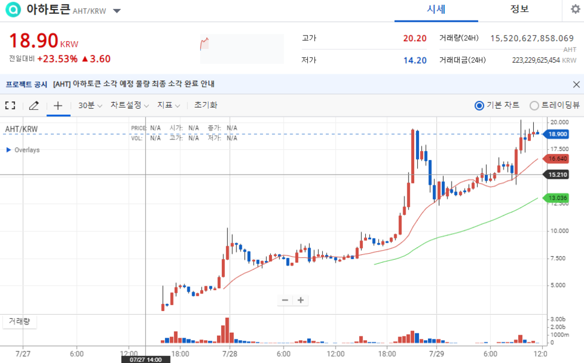
Task: Click the 7/29 date axis label
Action: 436,354
